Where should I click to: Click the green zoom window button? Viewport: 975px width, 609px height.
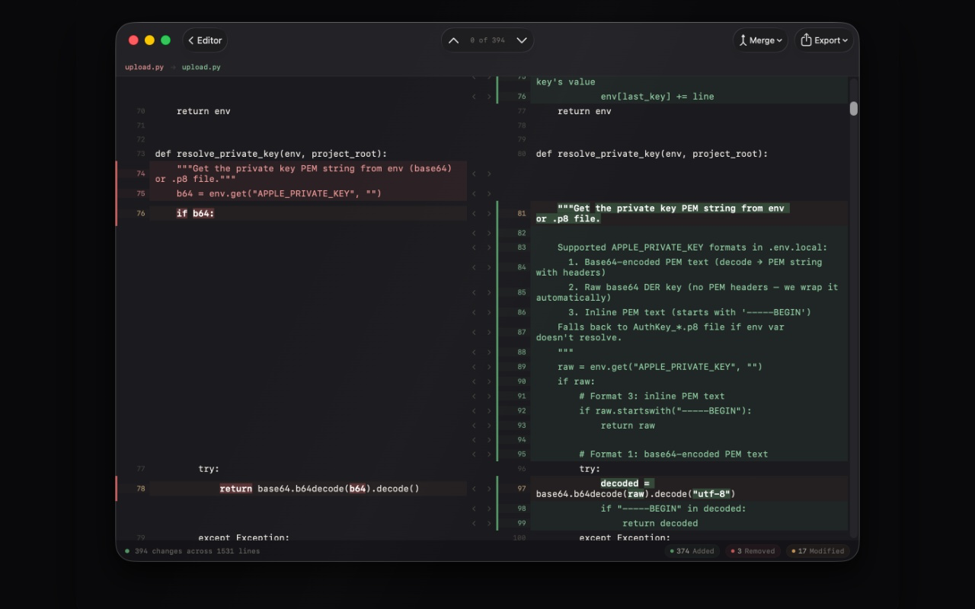click(x=165, y=40)
